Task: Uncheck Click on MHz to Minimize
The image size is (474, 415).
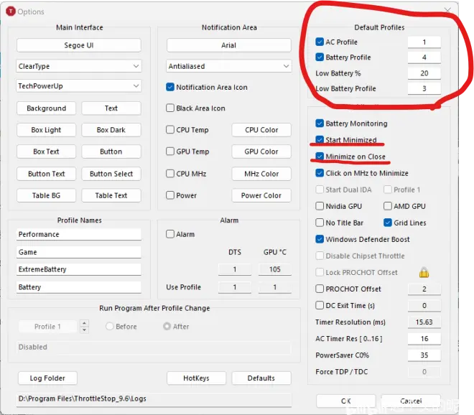Action: pos(320,173)
